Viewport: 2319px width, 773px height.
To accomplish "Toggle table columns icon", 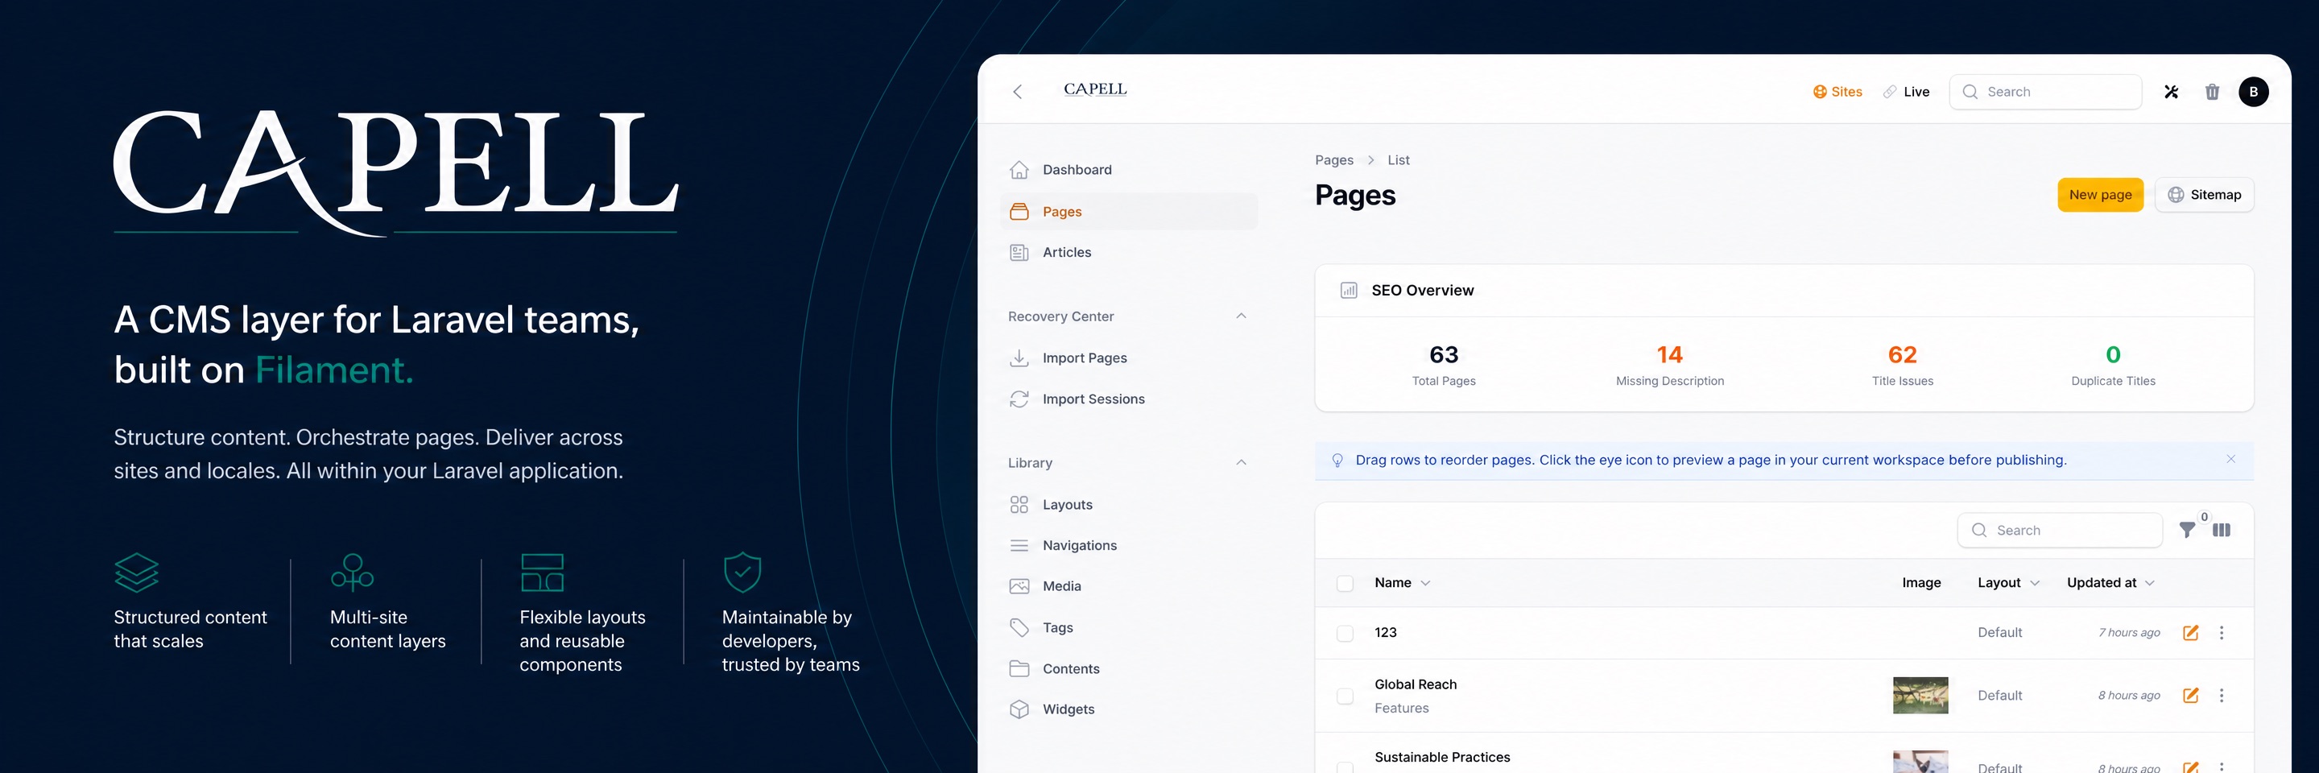I will coord(2222,530).
